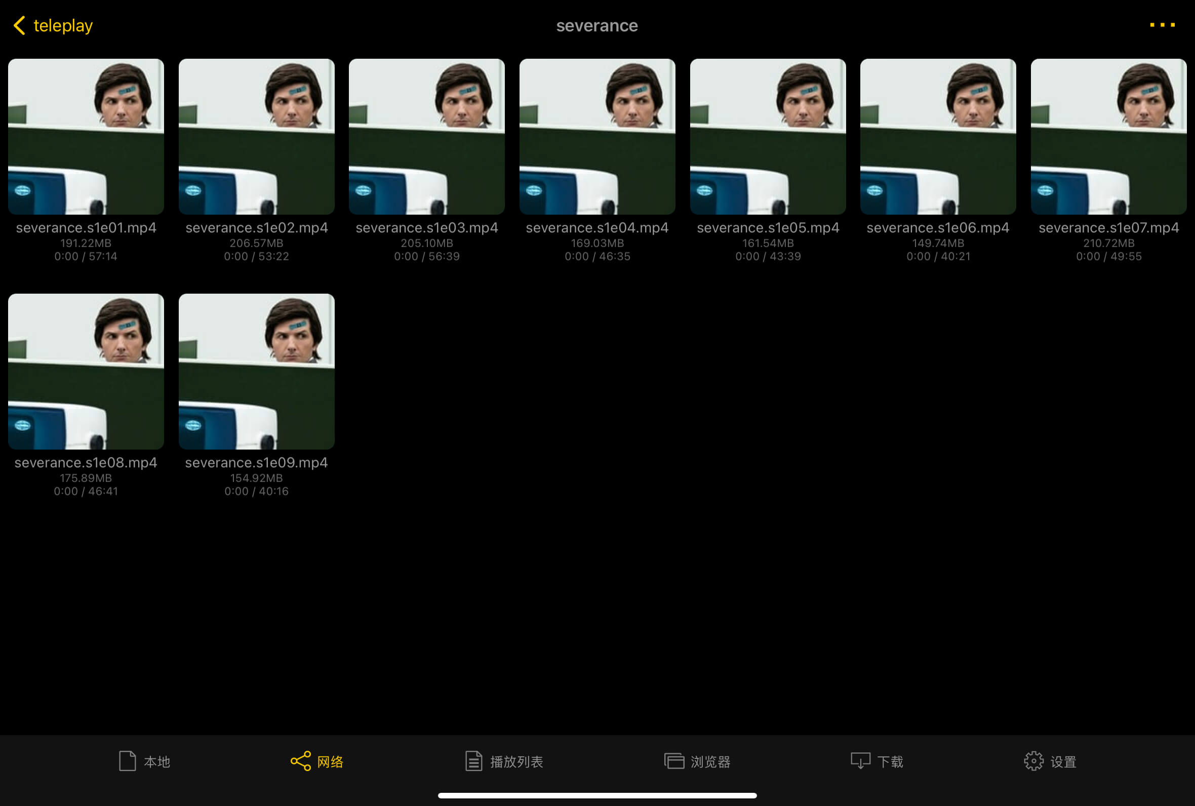Select the severance.s1e02.mp4 file name
This screenshot has height=806, width=1195.
pos(257,228)
